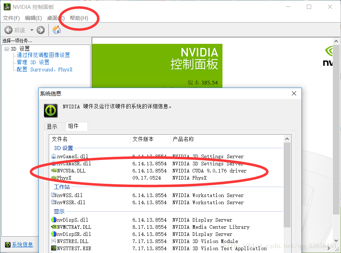Collapse the 显示 group header in list
This screenshot has height=253, width=341.
click(59, 211)
